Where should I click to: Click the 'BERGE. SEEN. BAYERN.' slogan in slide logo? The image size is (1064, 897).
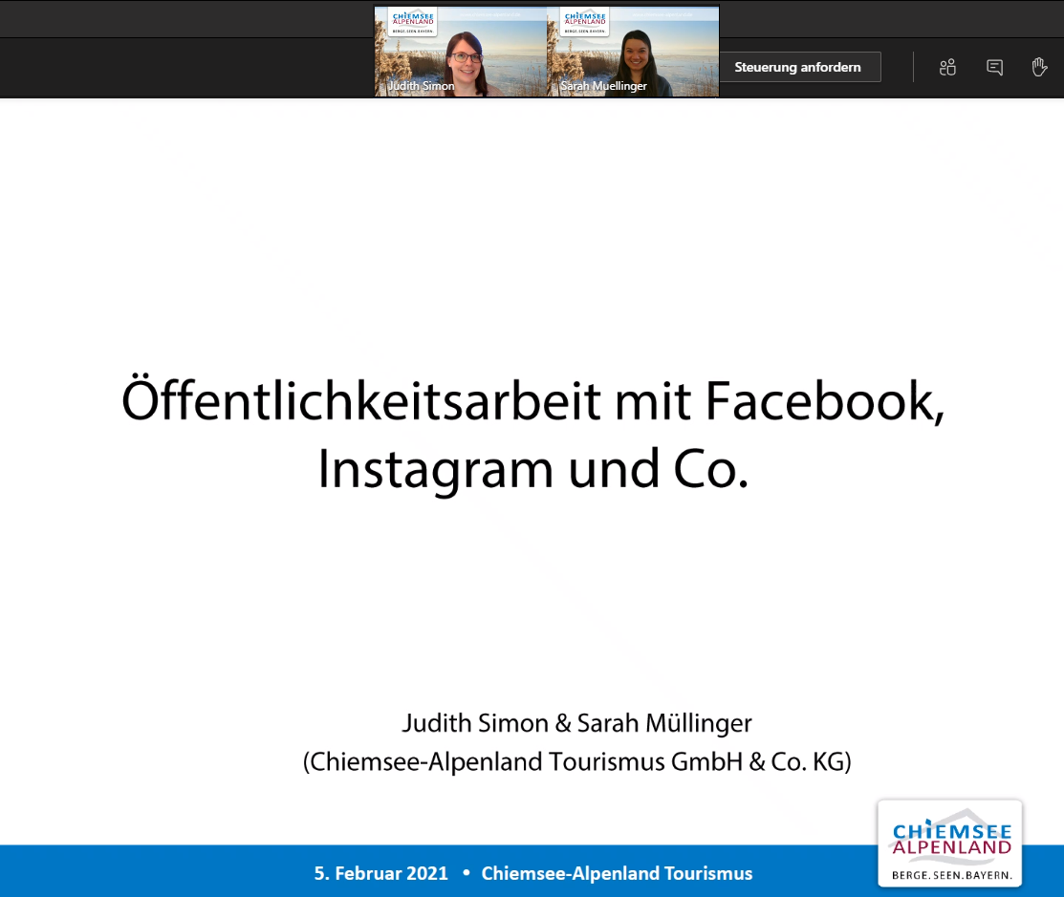[951, 874]
